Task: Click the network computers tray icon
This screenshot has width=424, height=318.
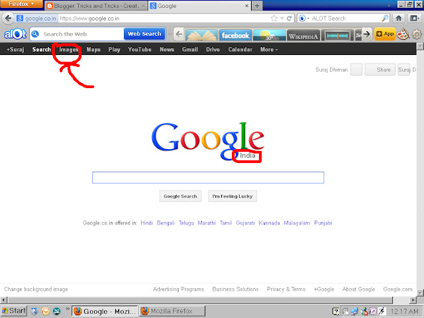Action: tap(354, 311)
